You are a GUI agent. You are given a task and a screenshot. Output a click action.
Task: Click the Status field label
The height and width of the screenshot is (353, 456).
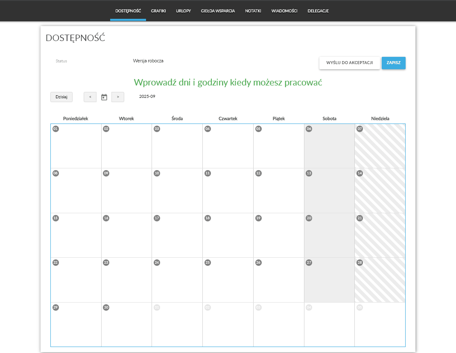pyautogui.click(x=61, y=61)
